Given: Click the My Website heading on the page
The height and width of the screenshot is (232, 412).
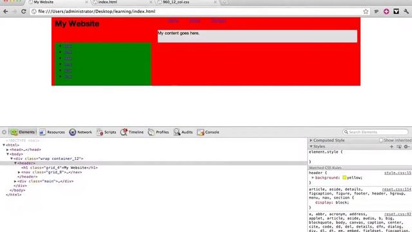Looking at the screenshot, I should [x=77, y=24].
